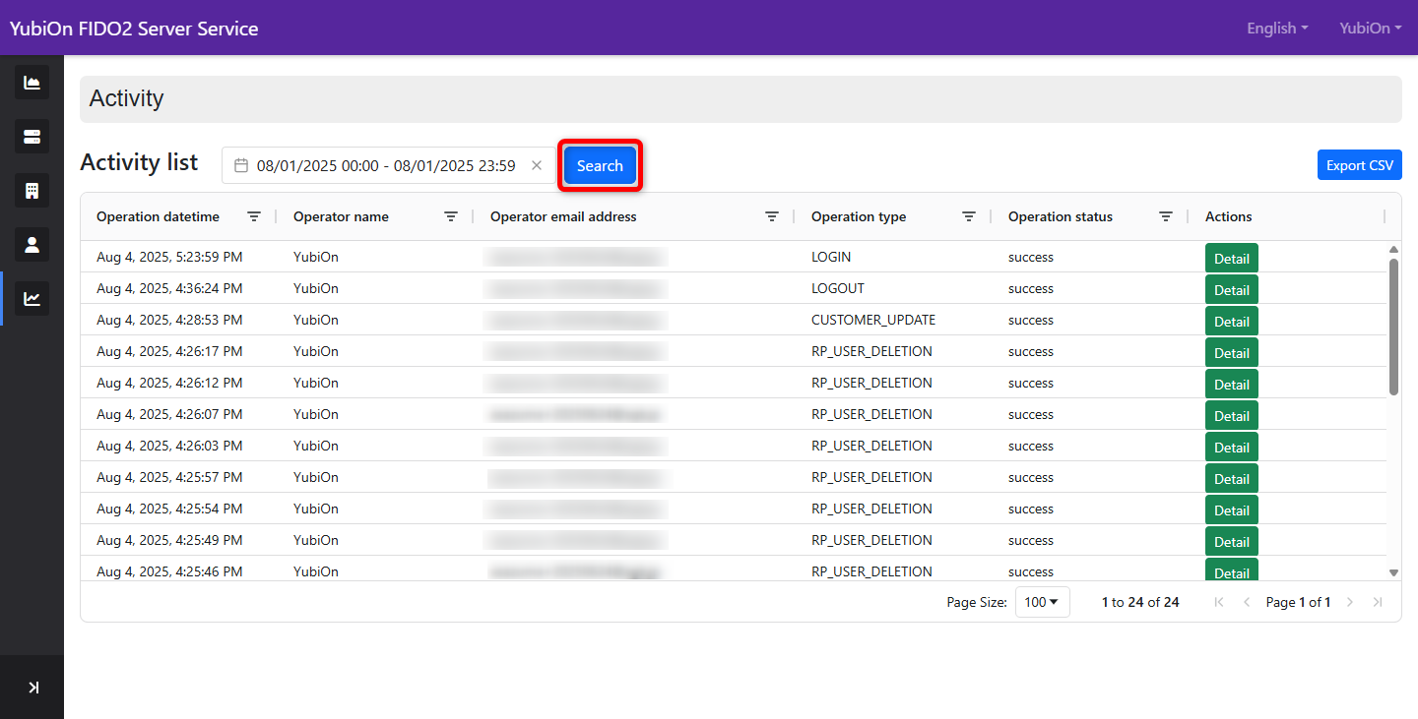Click the date range input field
Viewport: 1418px width, 719px height.
(388, 165)
